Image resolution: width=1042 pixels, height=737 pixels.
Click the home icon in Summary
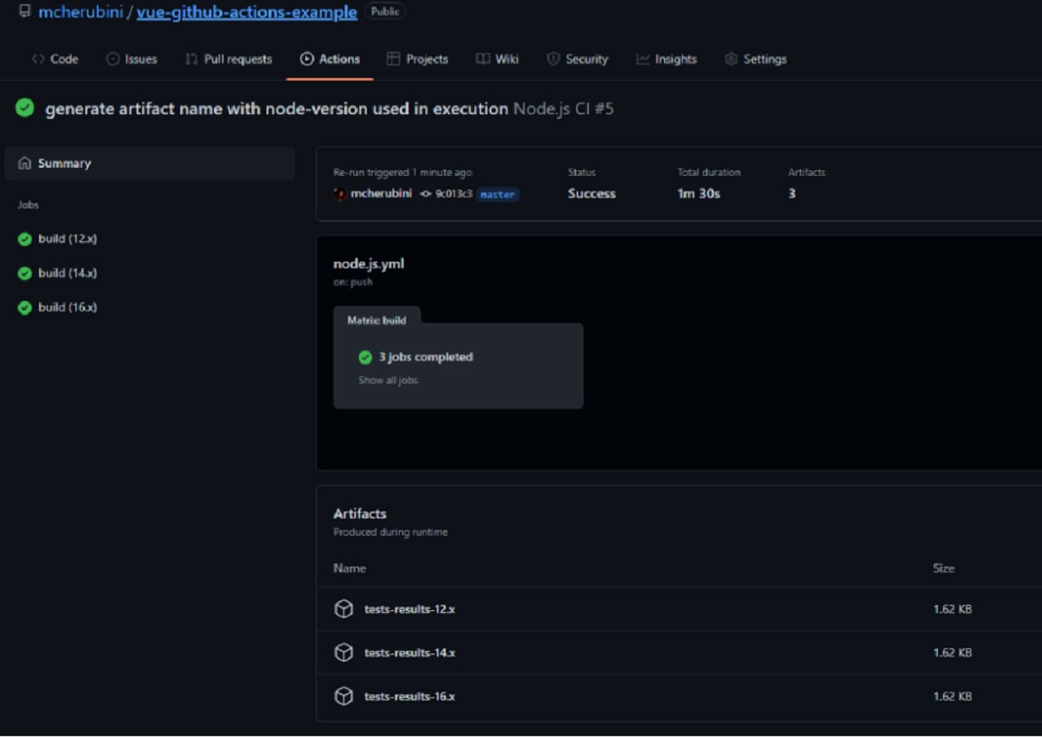(x=24, y=164)
